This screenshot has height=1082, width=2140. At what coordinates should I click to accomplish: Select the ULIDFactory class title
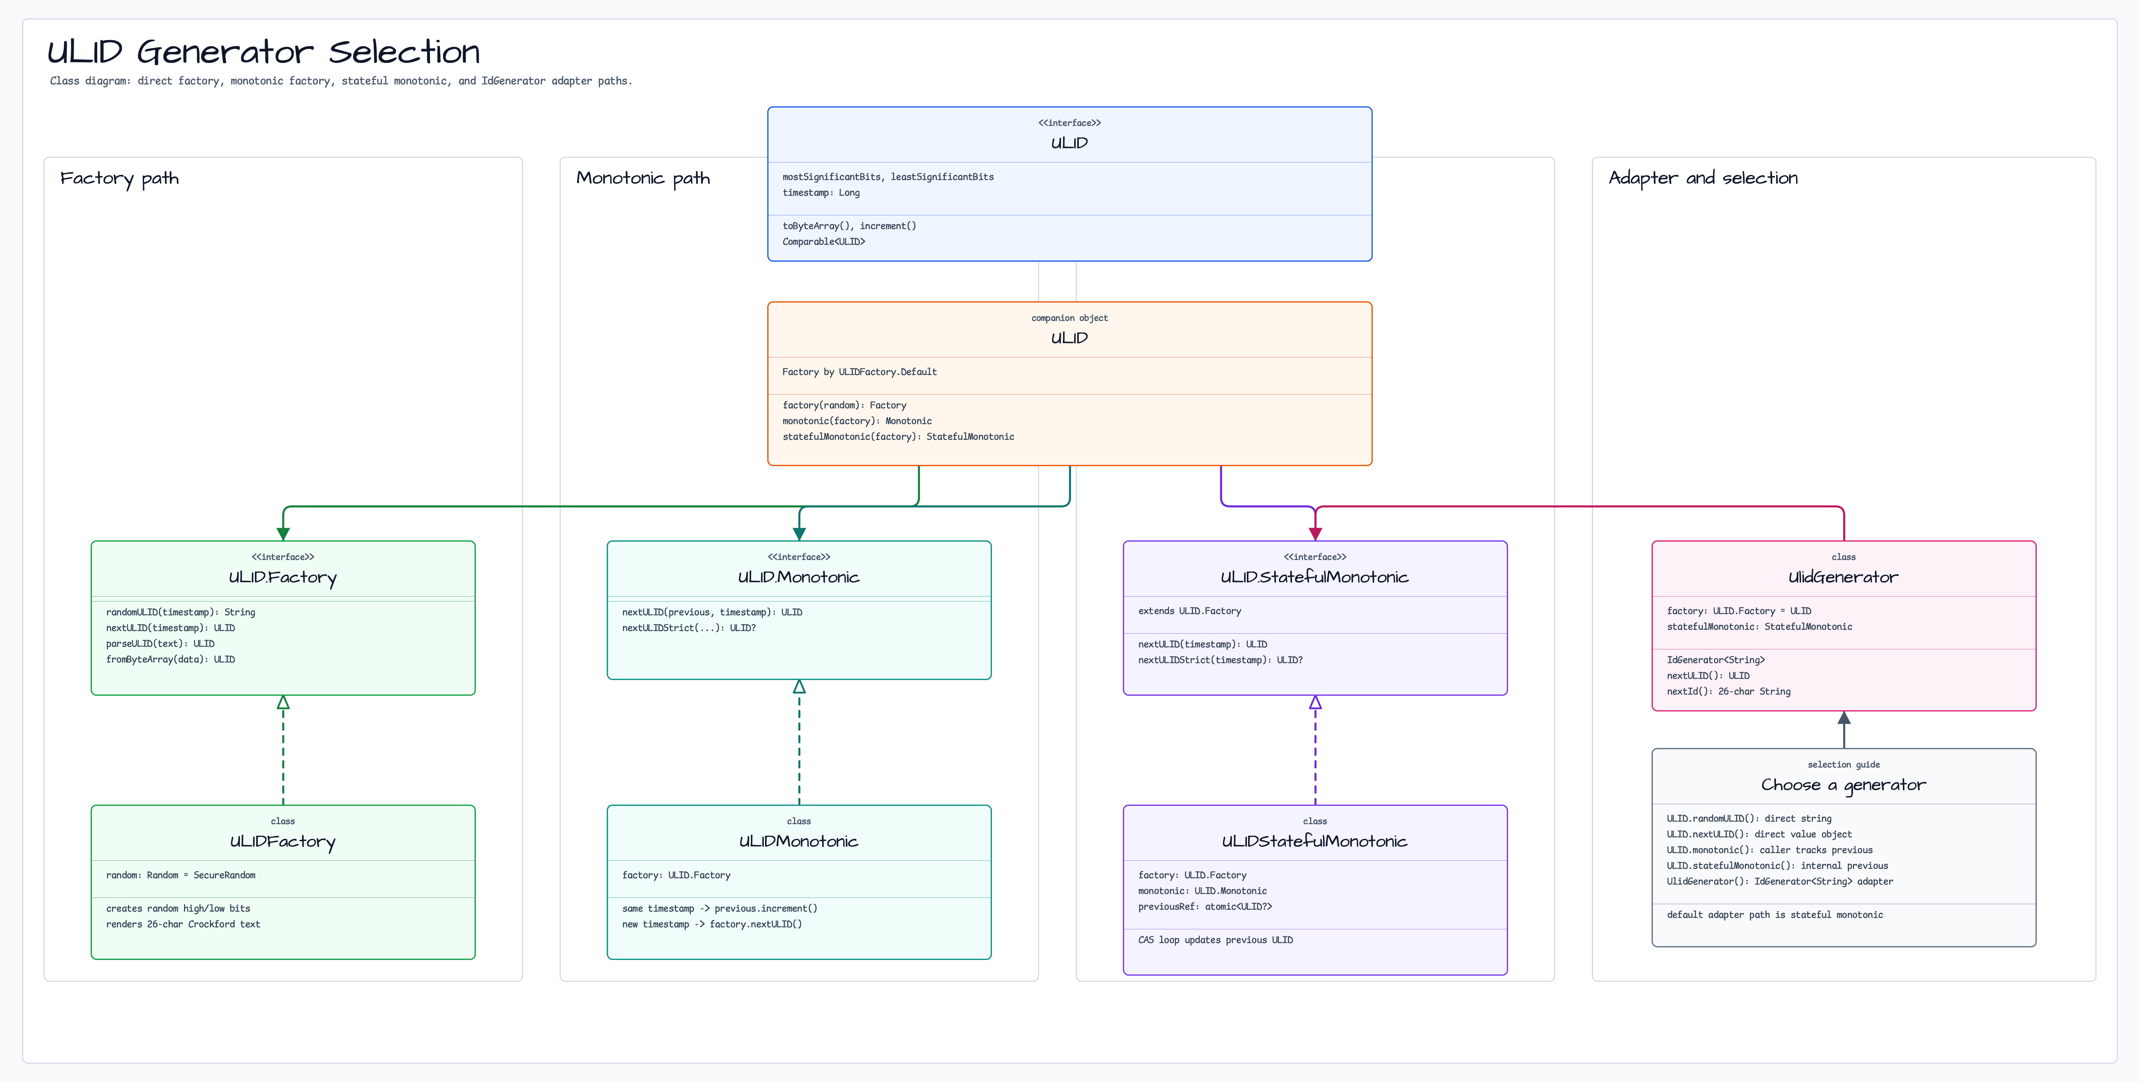coord(283,842)
